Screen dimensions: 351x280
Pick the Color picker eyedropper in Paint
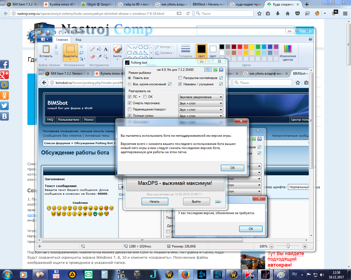(x=99, y=57)
